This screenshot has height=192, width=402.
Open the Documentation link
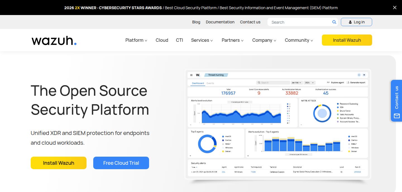point(220,22)
